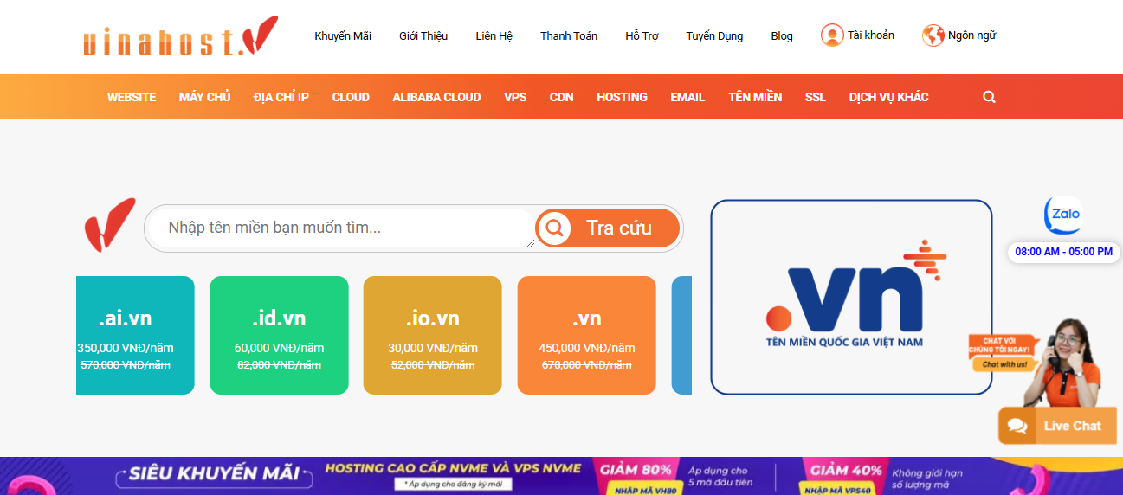Expand WEBSITE in the orange navbar
Screen dimensions: 1123x495
point(132,97)
